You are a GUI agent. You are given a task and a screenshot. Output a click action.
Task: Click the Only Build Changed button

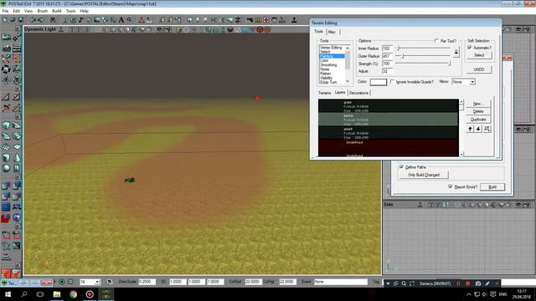tap(424, 175)
